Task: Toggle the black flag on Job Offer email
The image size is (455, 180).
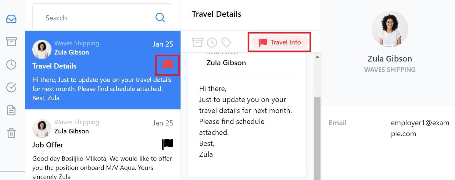Action: pos(168,144)
